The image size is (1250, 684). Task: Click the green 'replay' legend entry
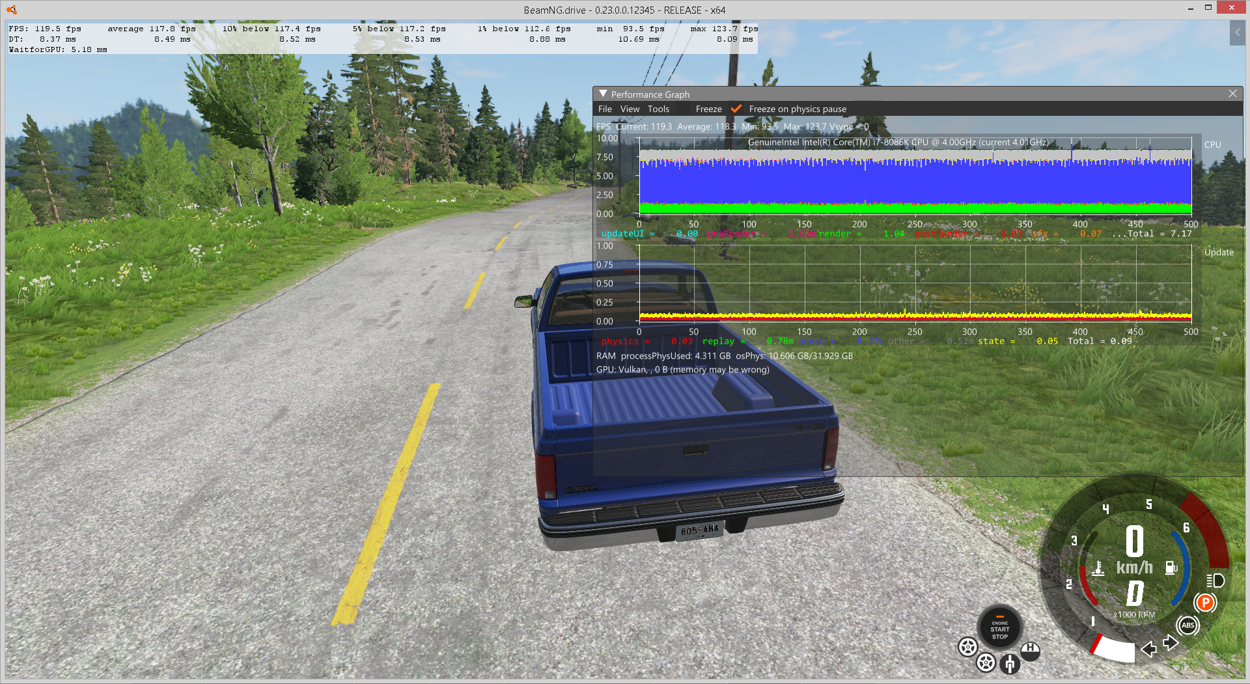pyautogui.click(x=748, y=341)
